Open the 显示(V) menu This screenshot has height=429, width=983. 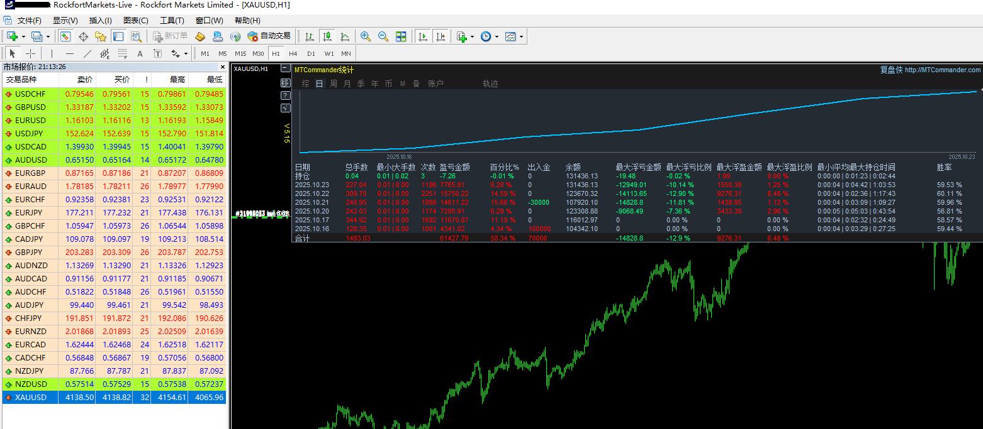65,21
